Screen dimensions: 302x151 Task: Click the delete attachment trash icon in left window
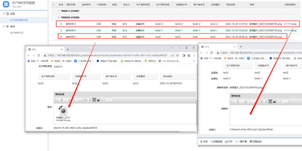[x=62, y=100]
